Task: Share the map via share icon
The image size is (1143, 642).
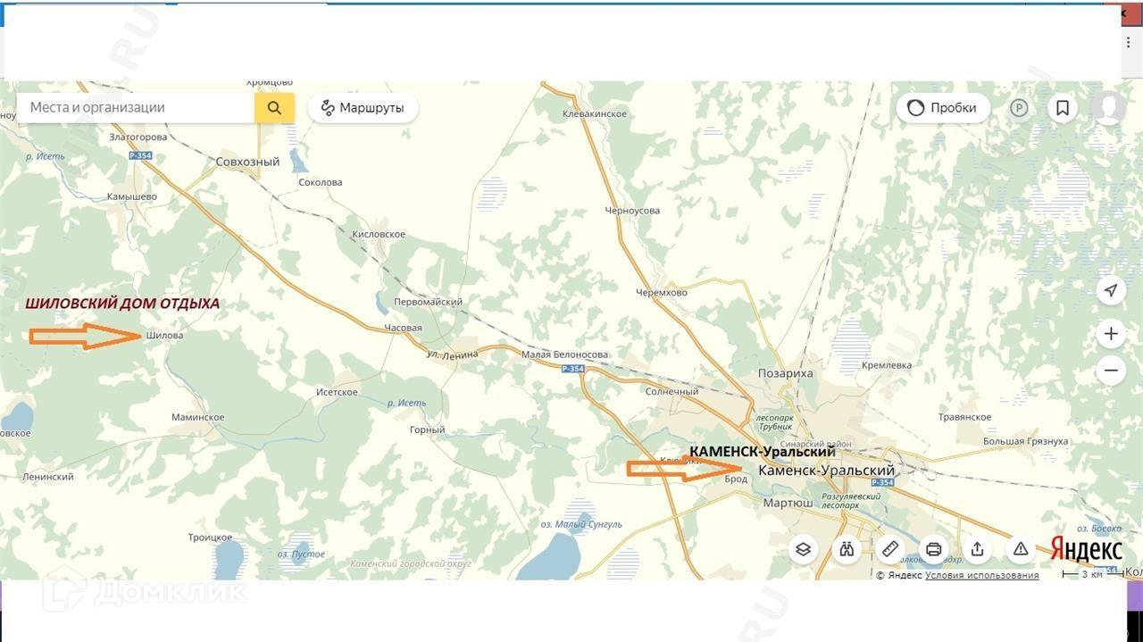Action: [977, 549]
